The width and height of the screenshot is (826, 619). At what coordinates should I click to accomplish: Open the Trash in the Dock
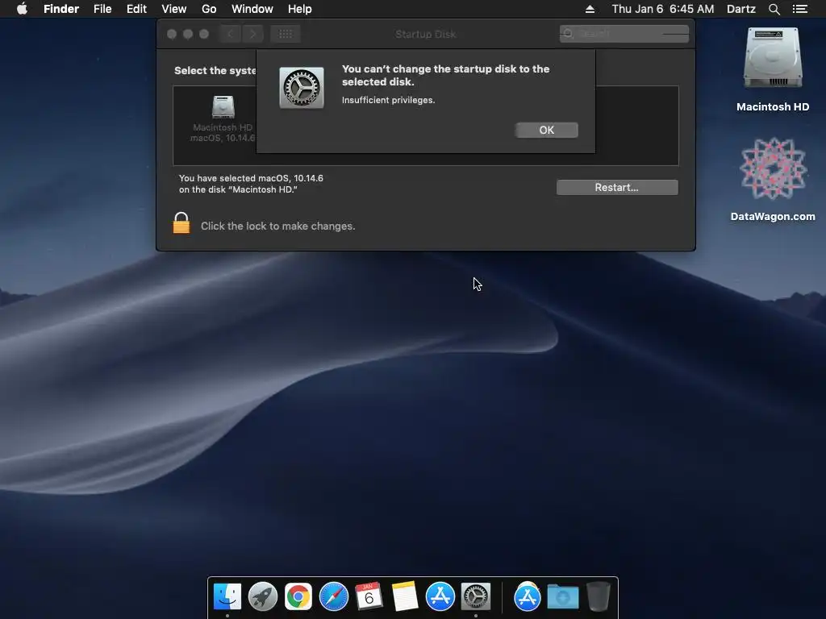click(599, 596)
